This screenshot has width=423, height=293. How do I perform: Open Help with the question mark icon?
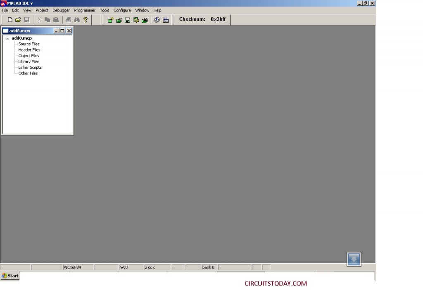[x=86, y=19]
